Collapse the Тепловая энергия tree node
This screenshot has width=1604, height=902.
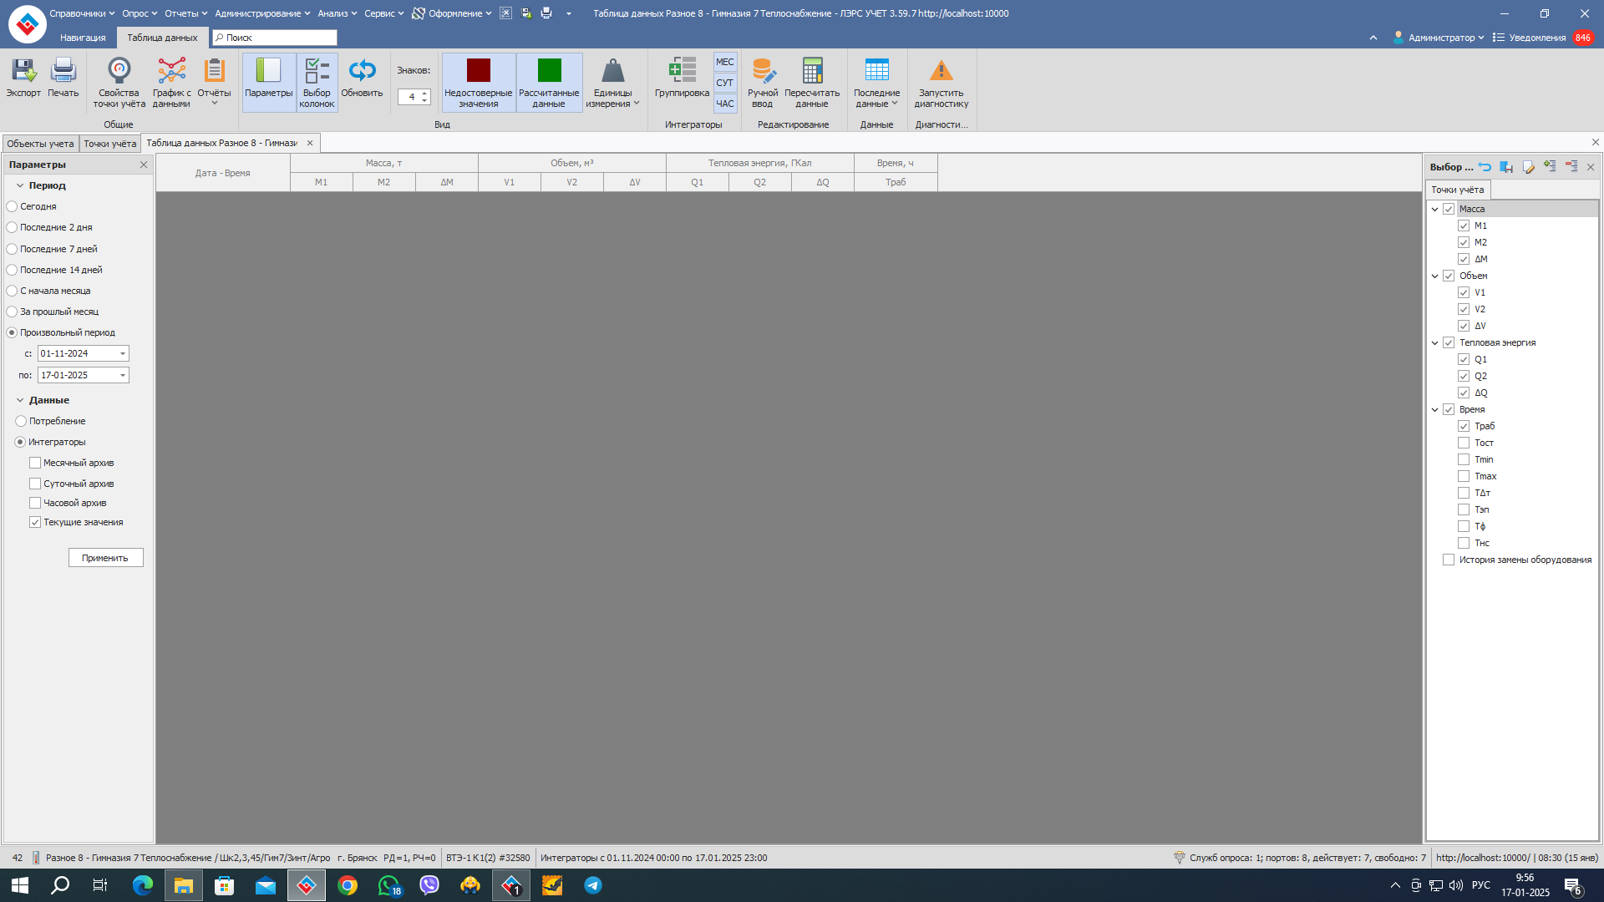click(1435, 342)
